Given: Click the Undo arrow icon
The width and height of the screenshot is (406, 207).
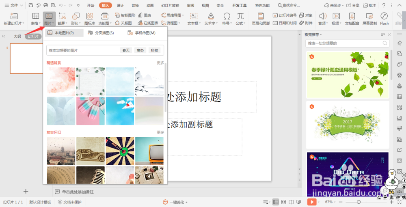Looking at the screenshot, I should point(60,5).
